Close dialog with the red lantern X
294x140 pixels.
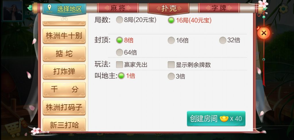(x=264, y=33)
